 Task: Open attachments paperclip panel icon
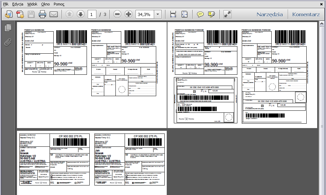click(x=8, y=42)
